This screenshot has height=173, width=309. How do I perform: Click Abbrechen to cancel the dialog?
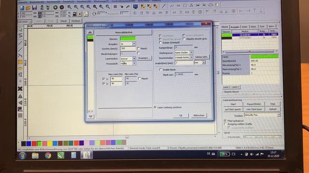[x=198, y=115]
